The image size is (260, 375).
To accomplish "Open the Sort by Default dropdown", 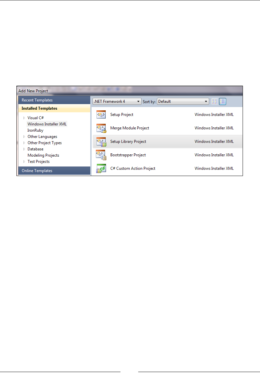I will (x=183, y=101).
